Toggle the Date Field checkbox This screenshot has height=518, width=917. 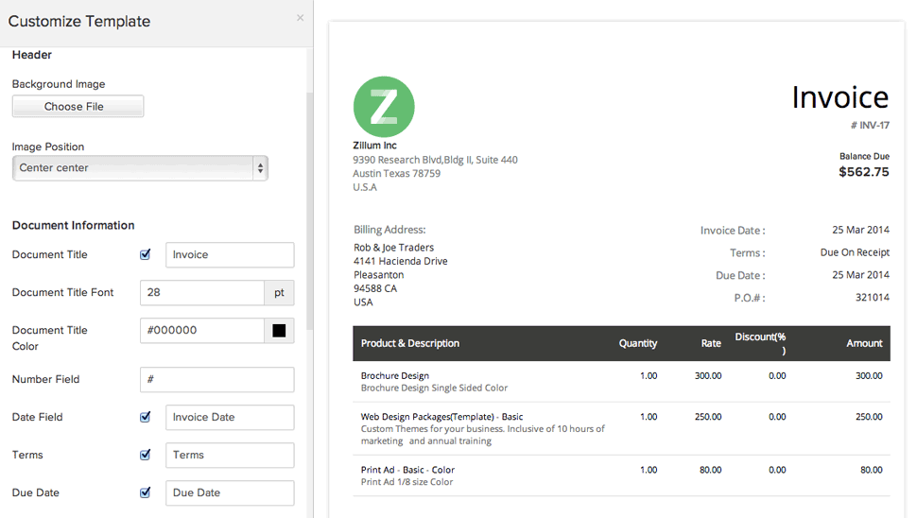(x=146, y=417)
